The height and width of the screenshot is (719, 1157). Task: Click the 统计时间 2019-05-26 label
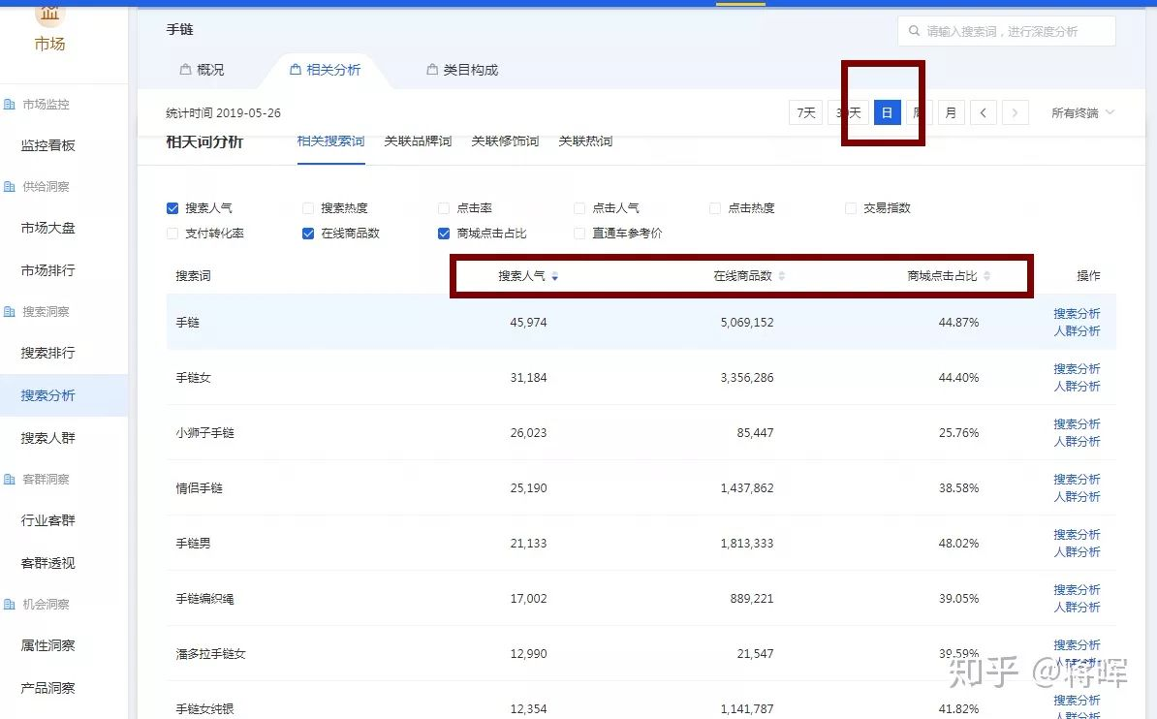pos(223,113)
